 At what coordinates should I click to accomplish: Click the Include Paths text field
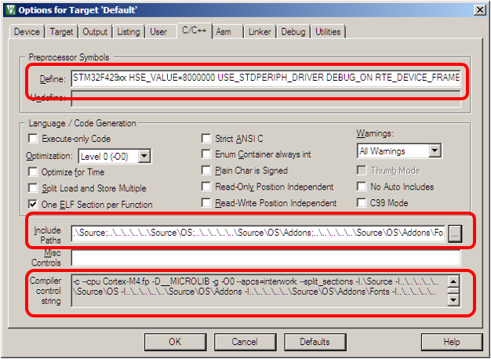pos(259,234)
